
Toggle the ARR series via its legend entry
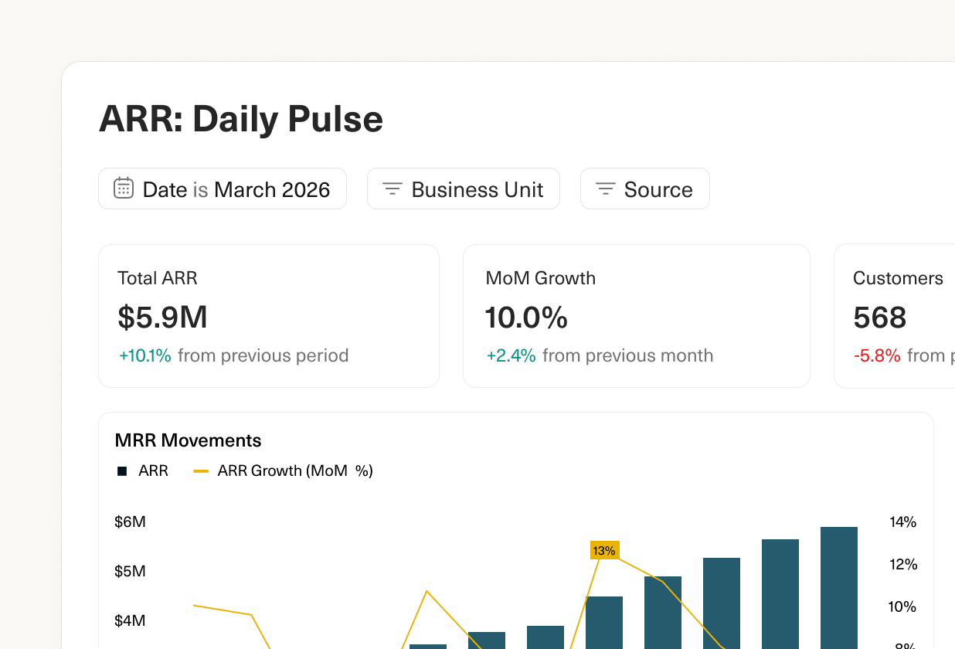[x=154, y=471]
